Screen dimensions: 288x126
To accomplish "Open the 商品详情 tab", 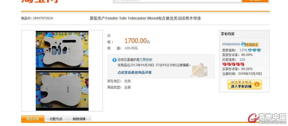I will click(33, 119).
